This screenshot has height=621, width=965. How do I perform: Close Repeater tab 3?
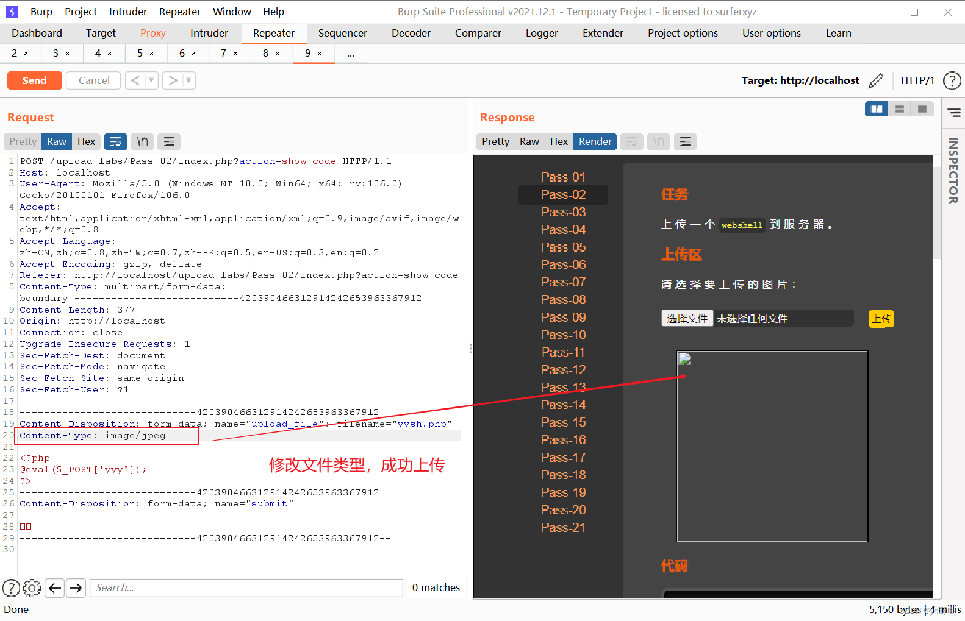68,54
